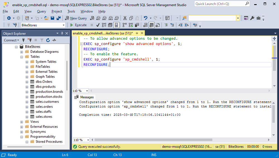Click the Messages pane horizontal scrollbar thumb
This screenshot has width=279, height=158.
click(x=153, y=140)
